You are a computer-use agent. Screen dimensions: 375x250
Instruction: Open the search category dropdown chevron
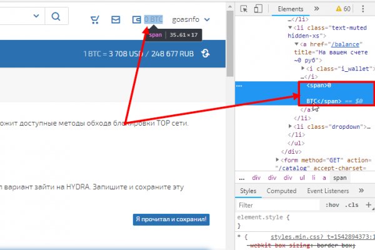36,17
